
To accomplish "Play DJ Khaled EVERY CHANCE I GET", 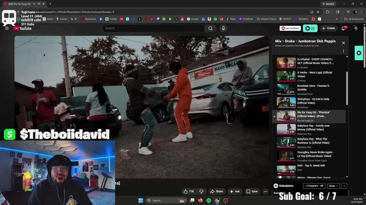I will tap(309, 63).
